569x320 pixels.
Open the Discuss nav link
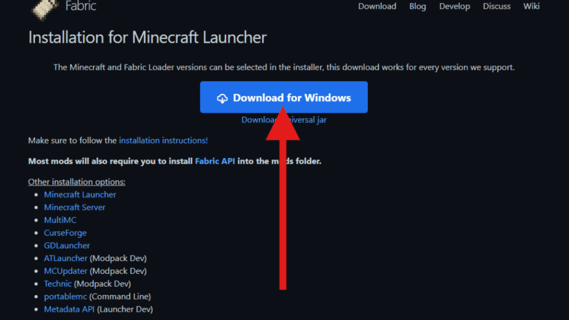[496, 6]
